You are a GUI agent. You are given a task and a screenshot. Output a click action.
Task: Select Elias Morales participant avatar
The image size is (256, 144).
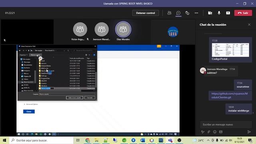[123, 29]
